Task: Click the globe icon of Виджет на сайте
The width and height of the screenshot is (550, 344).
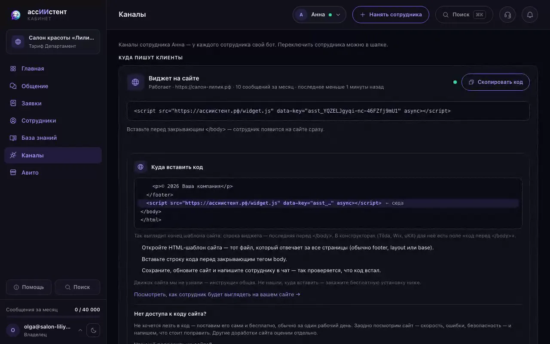Action: tap(135, 82)
